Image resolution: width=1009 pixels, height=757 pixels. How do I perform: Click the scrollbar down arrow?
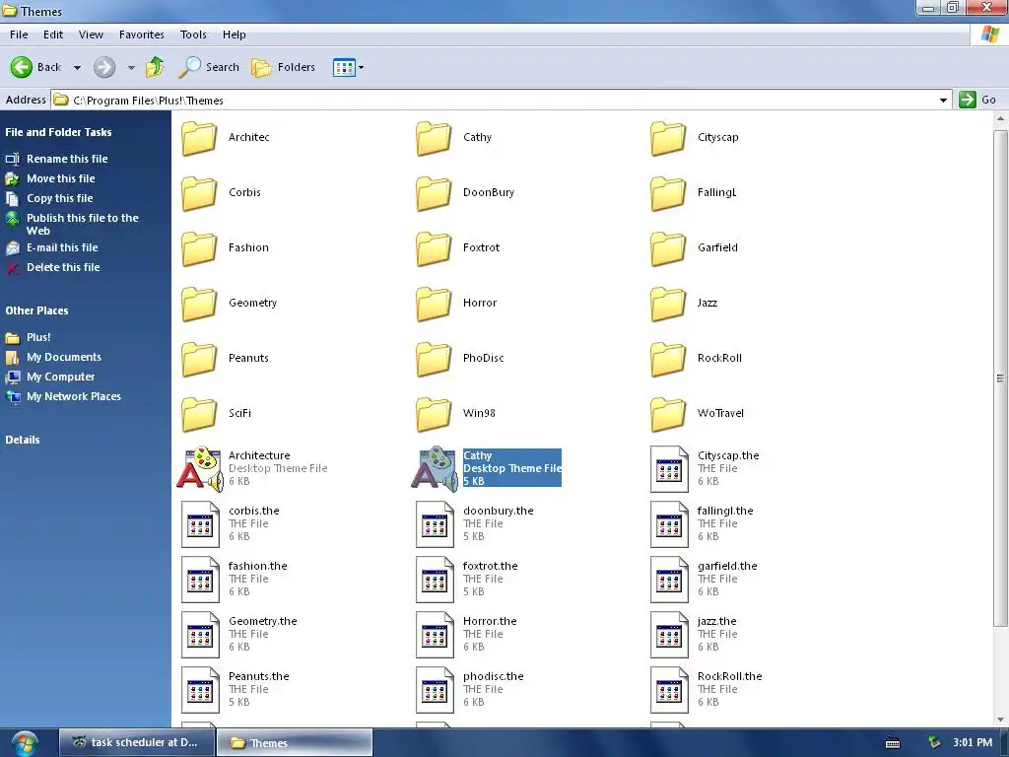pyautogui.click(x=1000, y=719)
